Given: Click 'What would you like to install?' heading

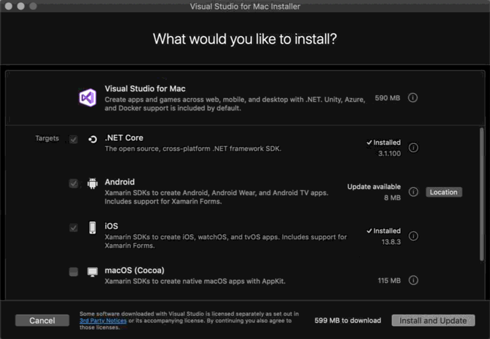Looking at the screenshot, I should click(244, 39).
